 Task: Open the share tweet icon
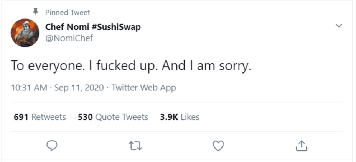point(301,146)
